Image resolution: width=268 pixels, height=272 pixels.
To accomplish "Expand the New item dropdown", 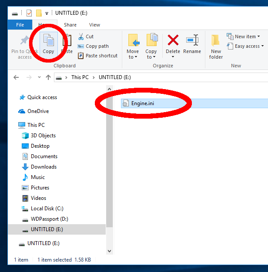I will tap(243, 36).
